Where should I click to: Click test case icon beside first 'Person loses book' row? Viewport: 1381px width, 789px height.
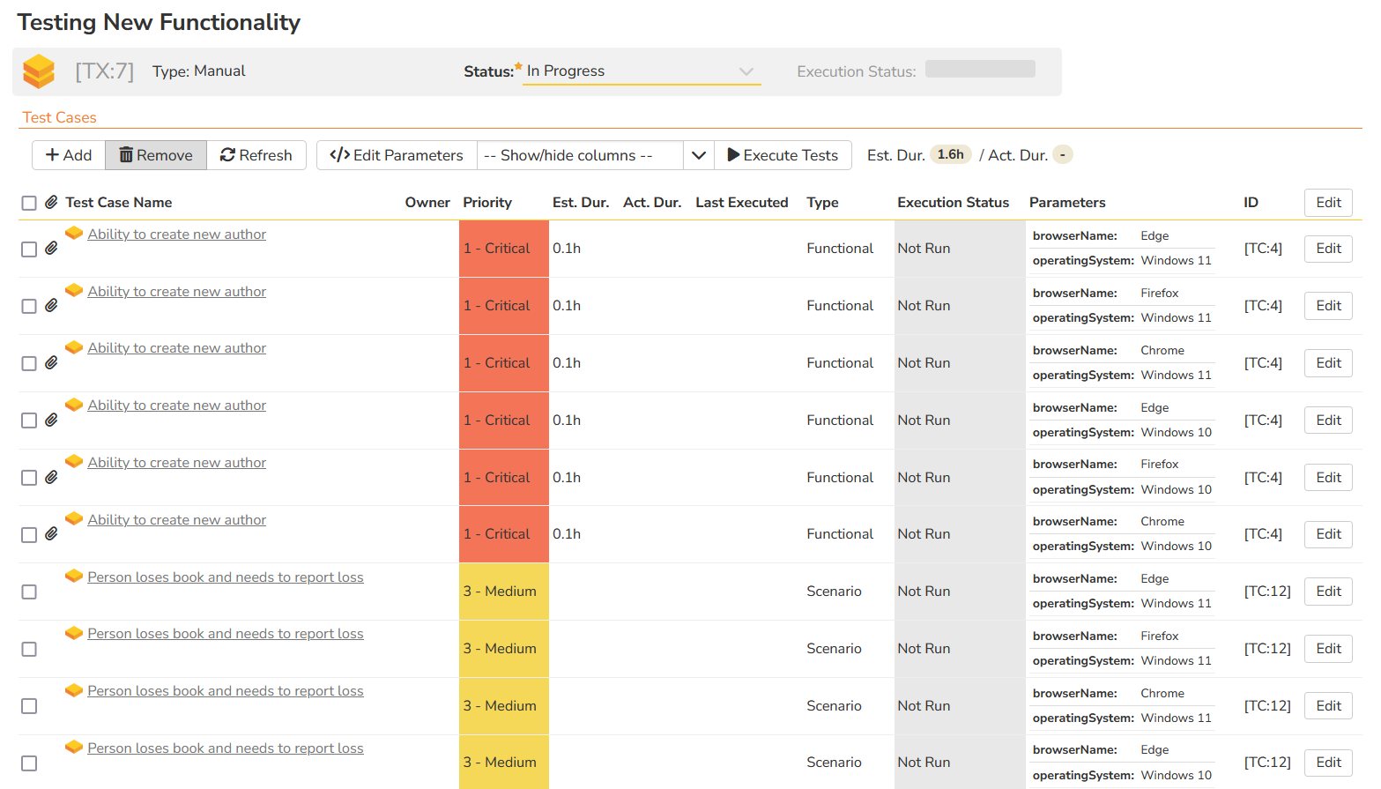point(74,577)
